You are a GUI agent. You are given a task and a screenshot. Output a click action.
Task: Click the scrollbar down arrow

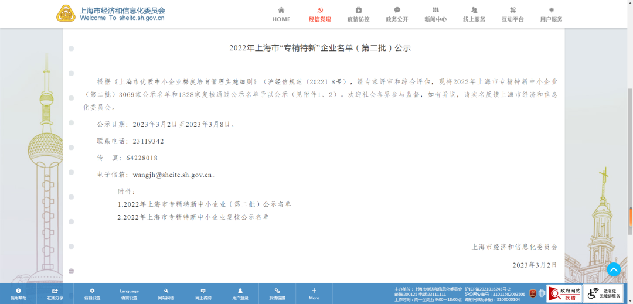tap(630, 302)
